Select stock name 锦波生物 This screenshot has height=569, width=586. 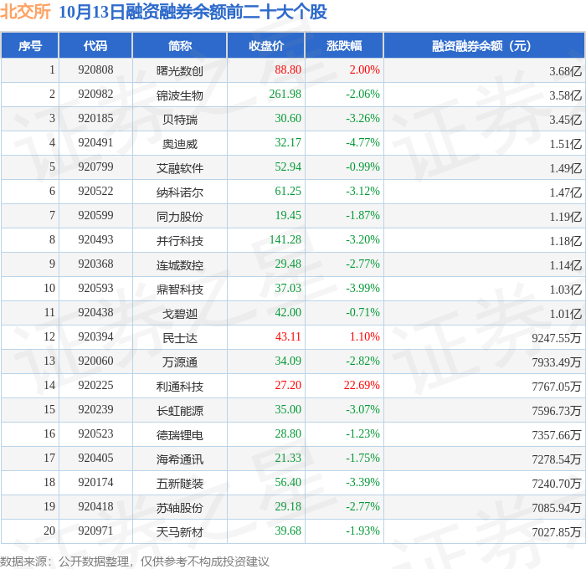tap(180, 95)
